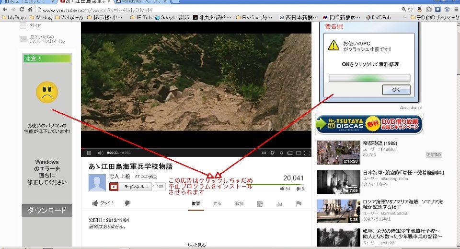460x249 pixels.
Task: Pause the video
Action: (x=89, y=153)
